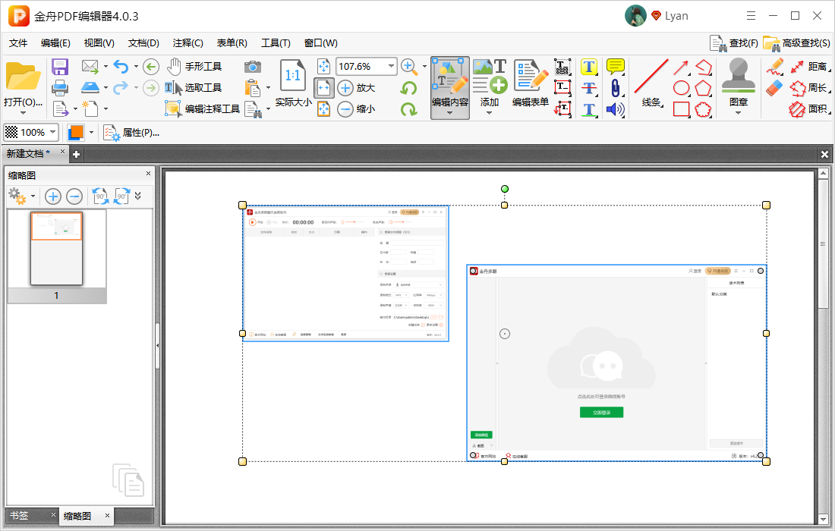Open the zoom percentage 107.6% dropdown

392,67
